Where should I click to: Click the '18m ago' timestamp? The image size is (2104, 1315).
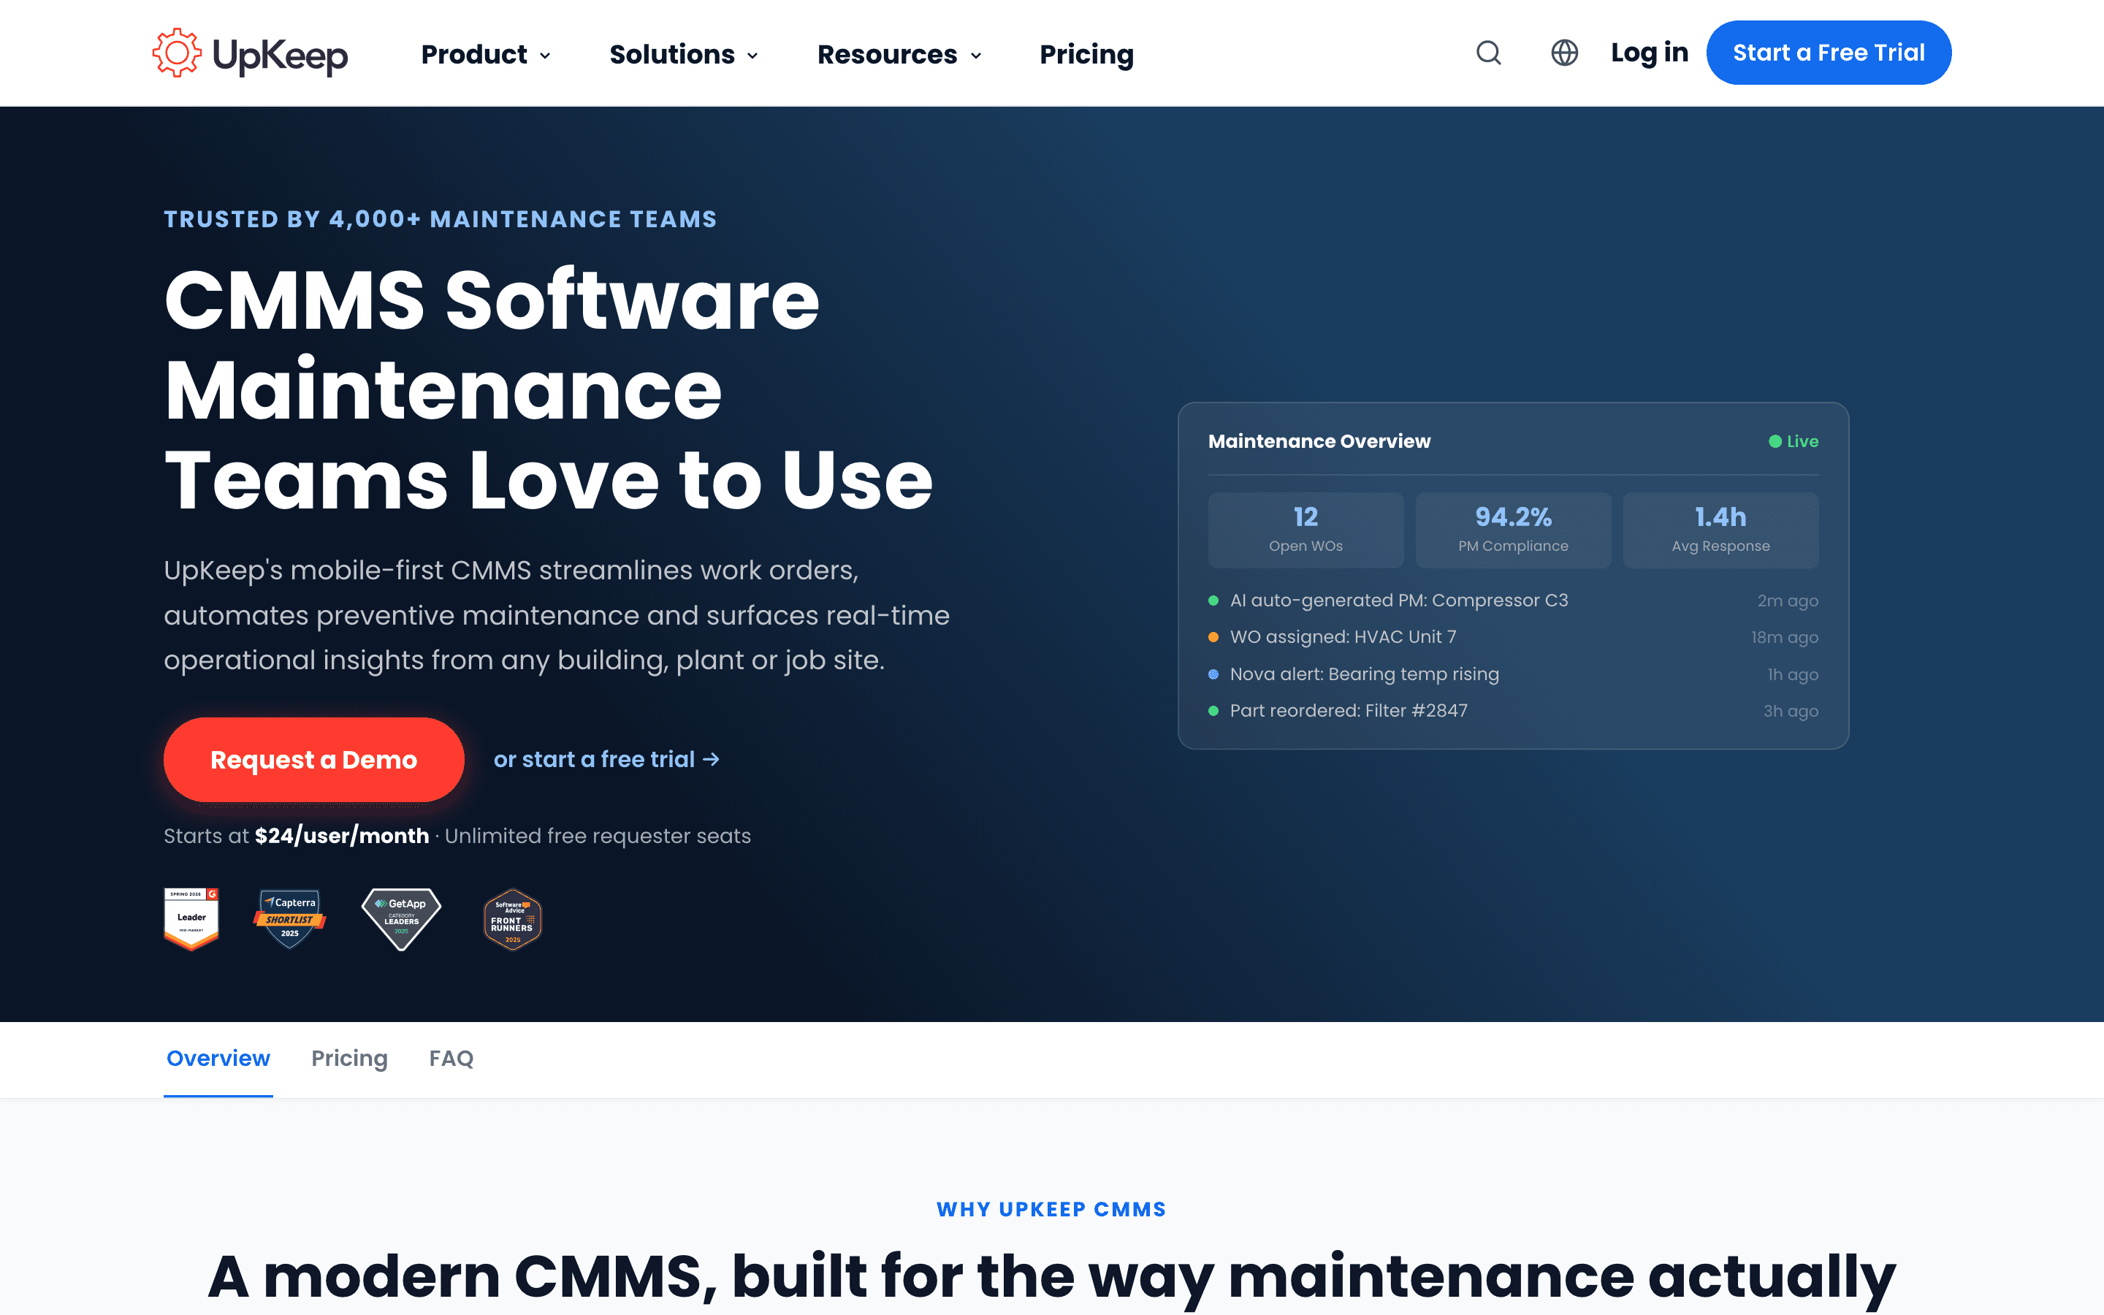[1784, 638]
